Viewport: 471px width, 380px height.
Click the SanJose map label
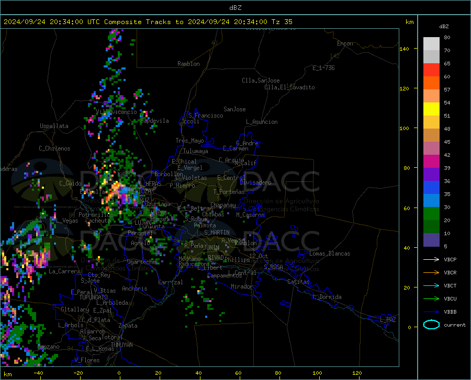(x=234, y=109)
